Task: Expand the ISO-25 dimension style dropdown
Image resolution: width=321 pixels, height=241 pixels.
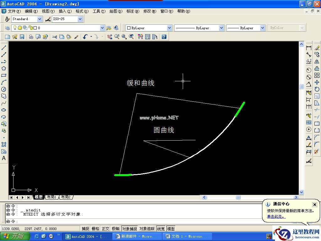Action: pyautogui.click(x=80, y=19)
